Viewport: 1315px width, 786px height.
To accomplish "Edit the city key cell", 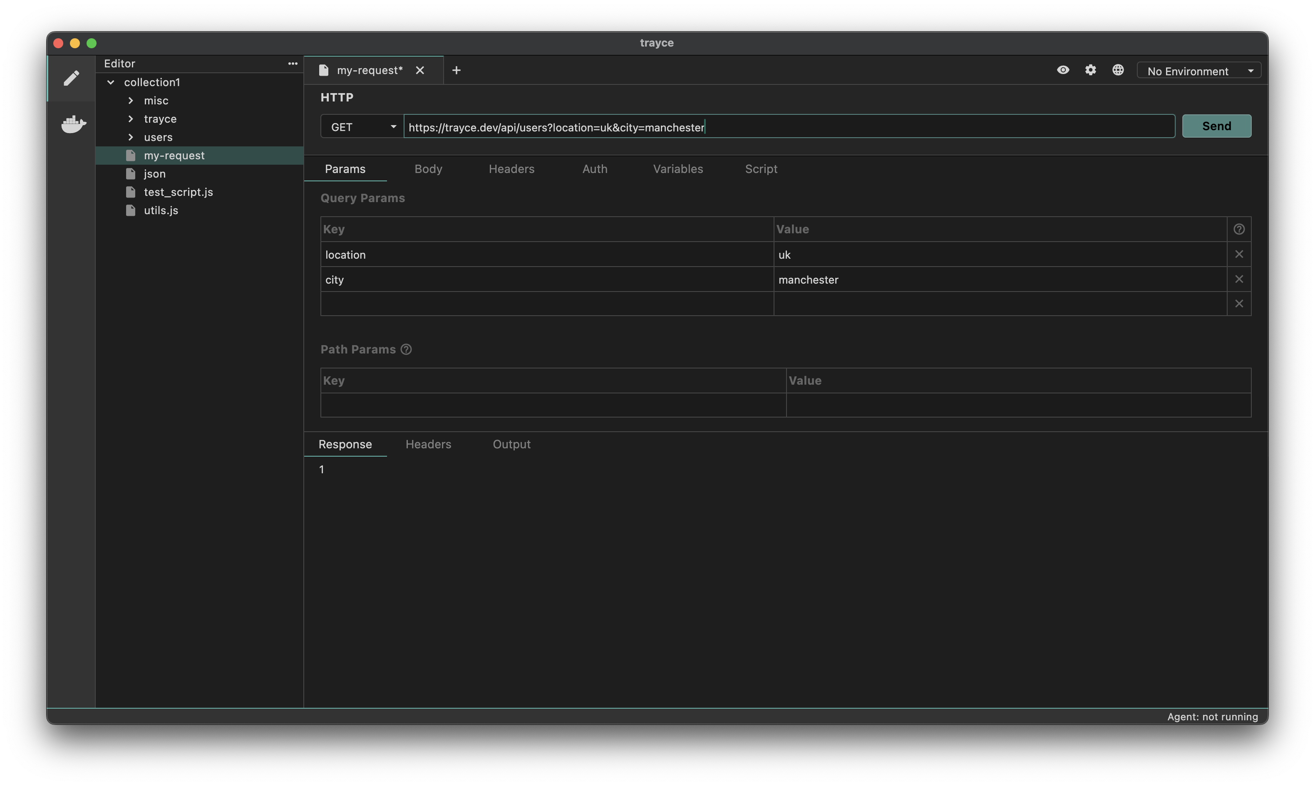I will [x=547, y=279].
